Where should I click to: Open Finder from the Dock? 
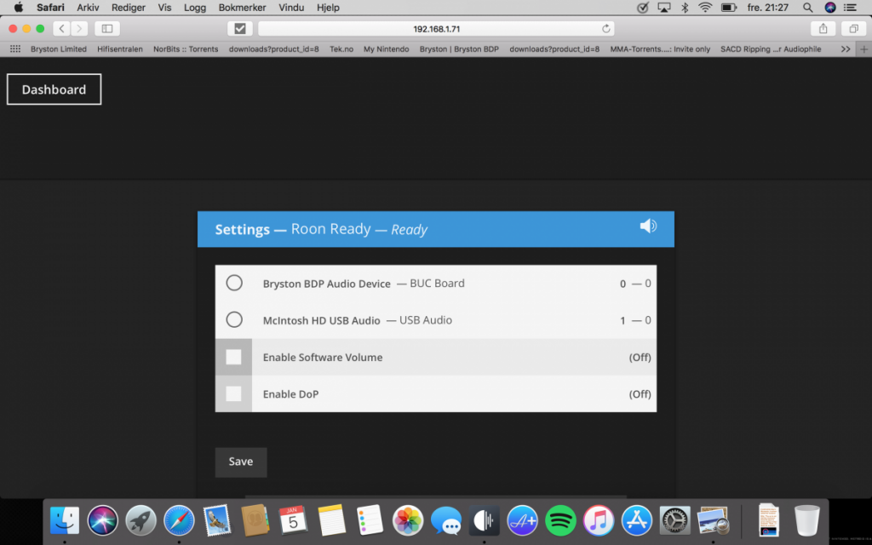coord(65,520)
